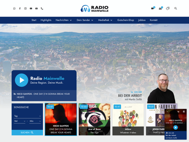Open the Tag dropdown in Songsuche
Screen dimensions: 189x142
tap(27, 116)
